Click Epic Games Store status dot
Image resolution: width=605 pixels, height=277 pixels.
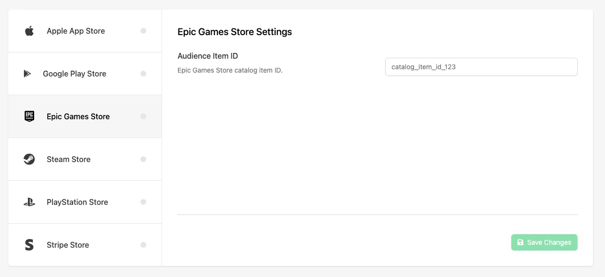(x=143, y=116)
